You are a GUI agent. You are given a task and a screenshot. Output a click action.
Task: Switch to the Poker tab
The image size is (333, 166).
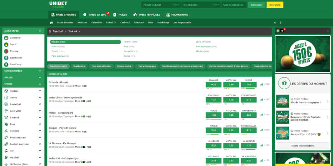tap(120, 15)
